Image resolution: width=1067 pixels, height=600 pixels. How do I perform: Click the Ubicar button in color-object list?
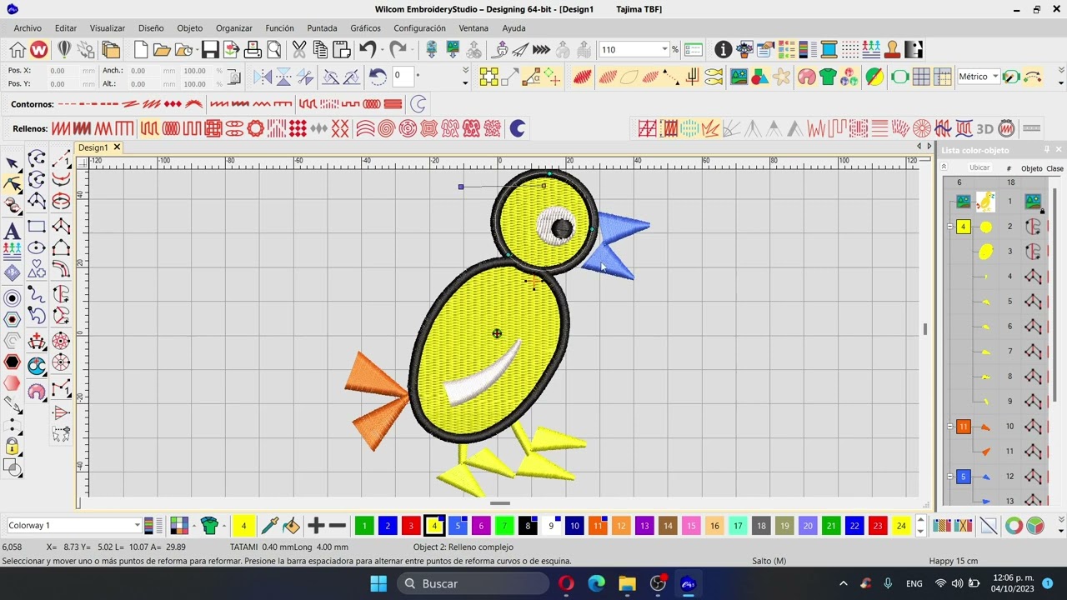[x=979, y=167]
